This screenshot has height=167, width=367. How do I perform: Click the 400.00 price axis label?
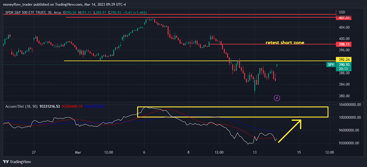344,39
